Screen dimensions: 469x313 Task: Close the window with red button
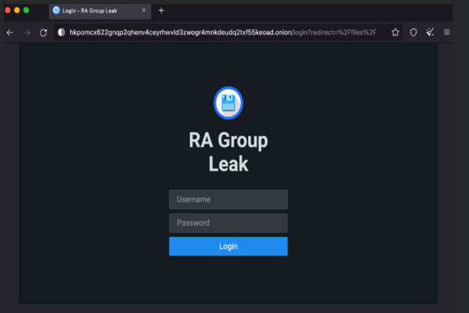pos(8,11)
